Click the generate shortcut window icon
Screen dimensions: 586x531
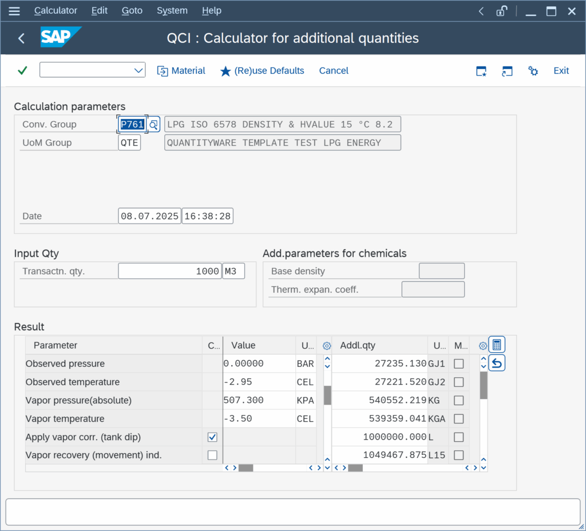[507, 70]
